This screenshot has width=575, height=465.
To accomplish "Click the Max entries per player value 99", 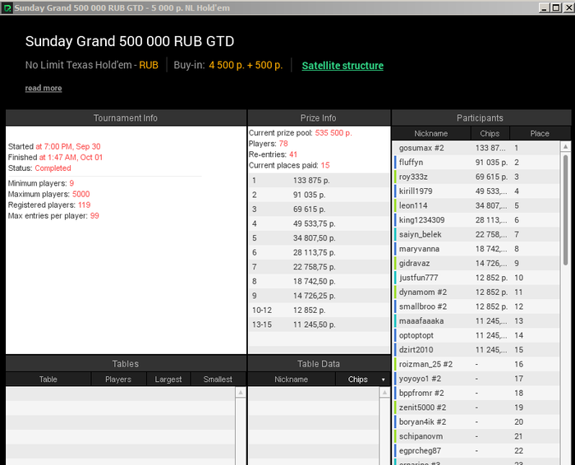I will click(x=94, y=215).
